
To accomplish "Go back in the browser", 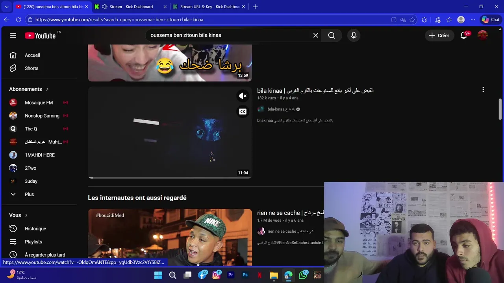I will pyautogui.click(x=7, y=20).
